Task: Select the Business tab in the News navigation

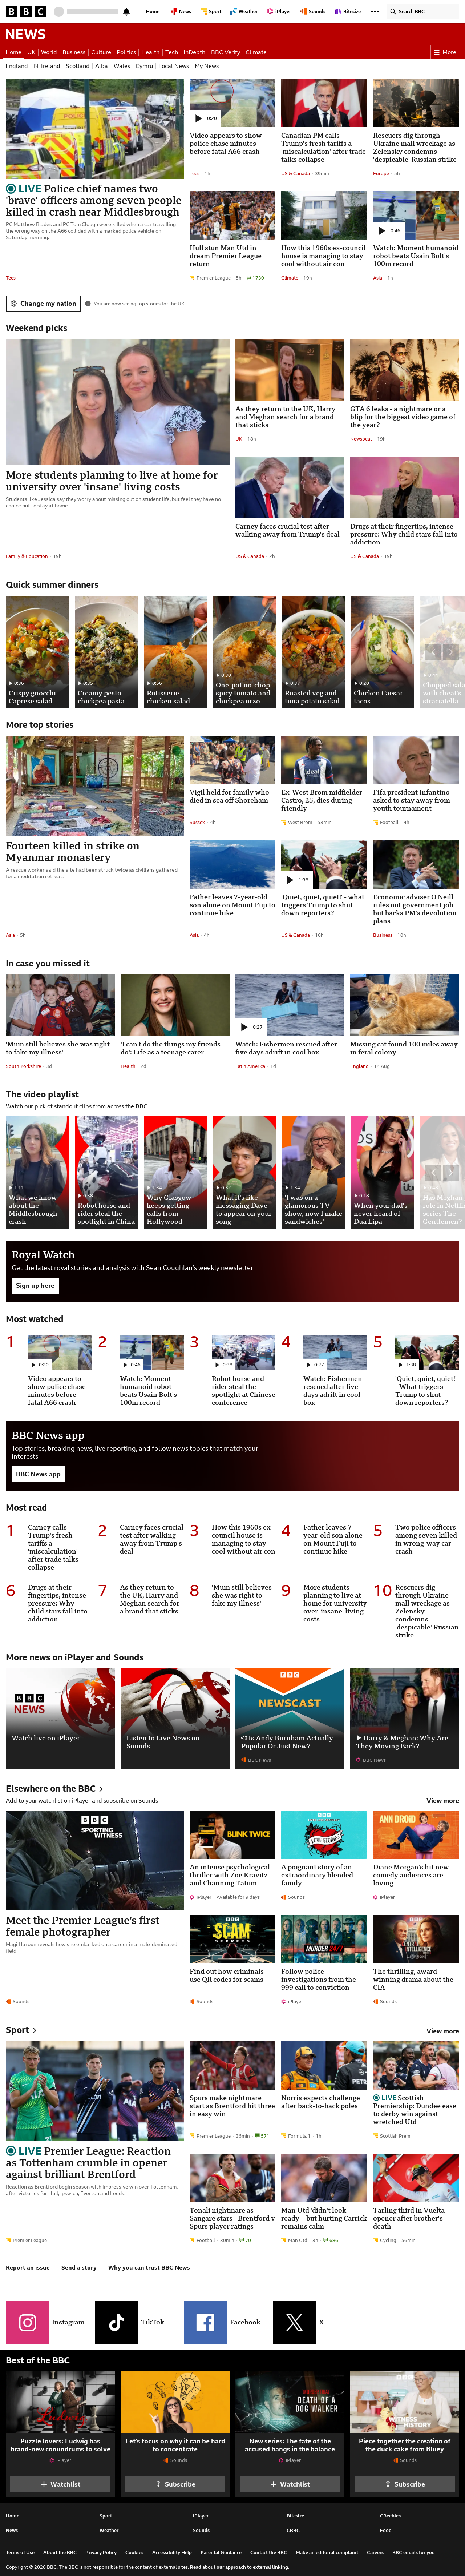Action: [74, 52]
